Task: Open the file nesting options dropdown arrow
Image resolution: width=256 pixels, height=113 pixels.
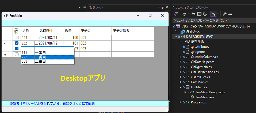Action: tap(218, 14)
